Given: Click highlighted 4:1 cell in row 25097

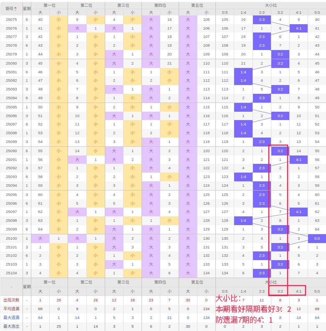Looking at the screenshot, I should (298, 212).
